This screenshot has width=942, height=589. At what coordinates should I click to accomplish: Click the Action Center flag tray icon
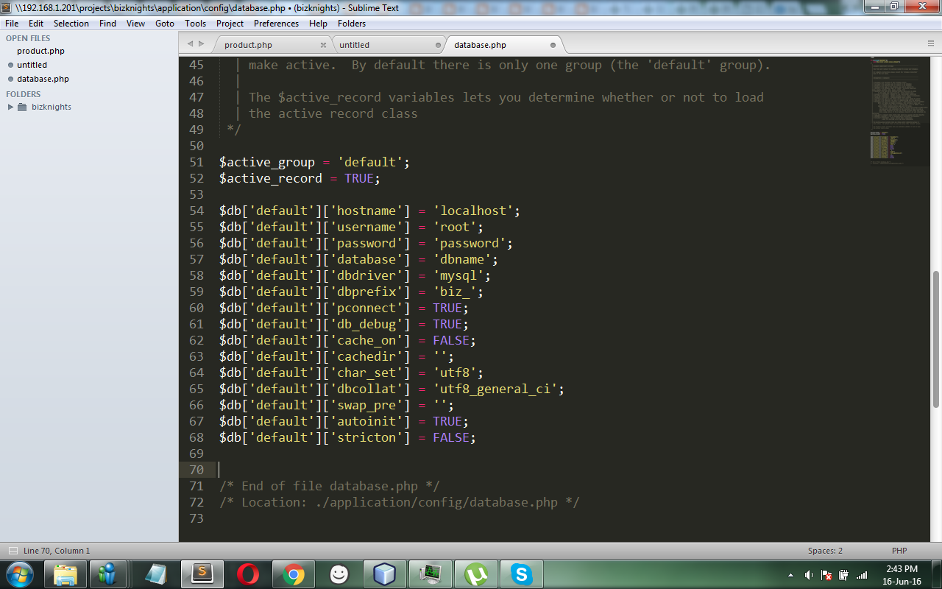pyautogui.click(x=826, y=574)
